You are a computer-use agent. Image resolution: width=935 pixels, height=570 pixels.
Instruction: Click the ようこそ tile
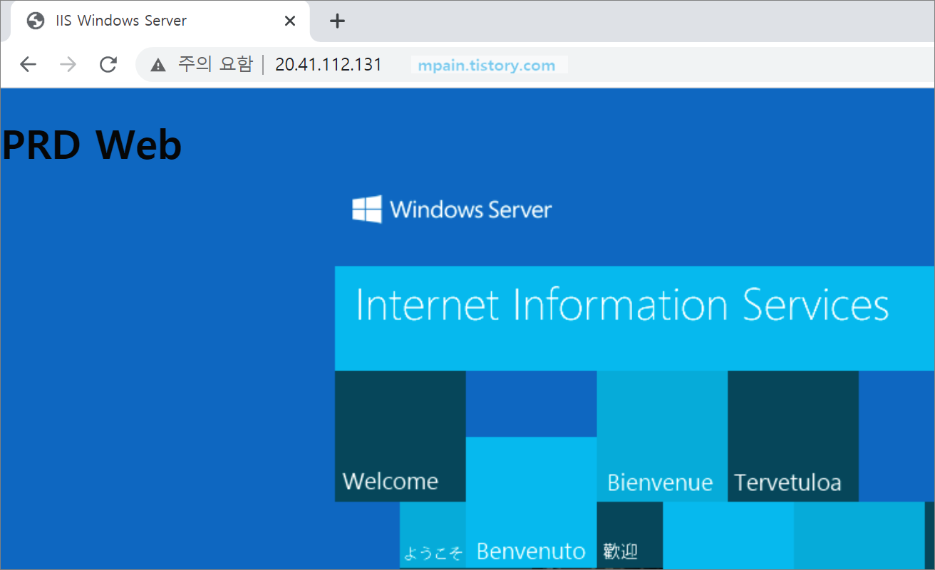tap(433, 535)
